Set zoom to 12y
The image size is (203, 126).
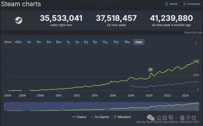[x=105, y=42]
